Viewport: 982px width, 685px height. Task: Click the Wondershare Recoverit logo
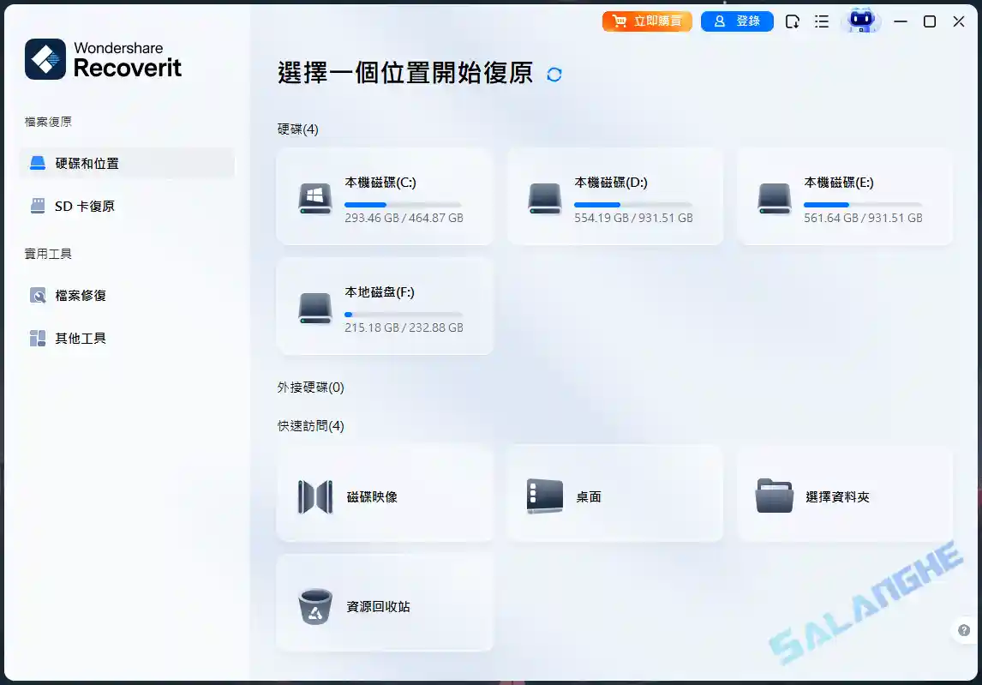[102, 59]
